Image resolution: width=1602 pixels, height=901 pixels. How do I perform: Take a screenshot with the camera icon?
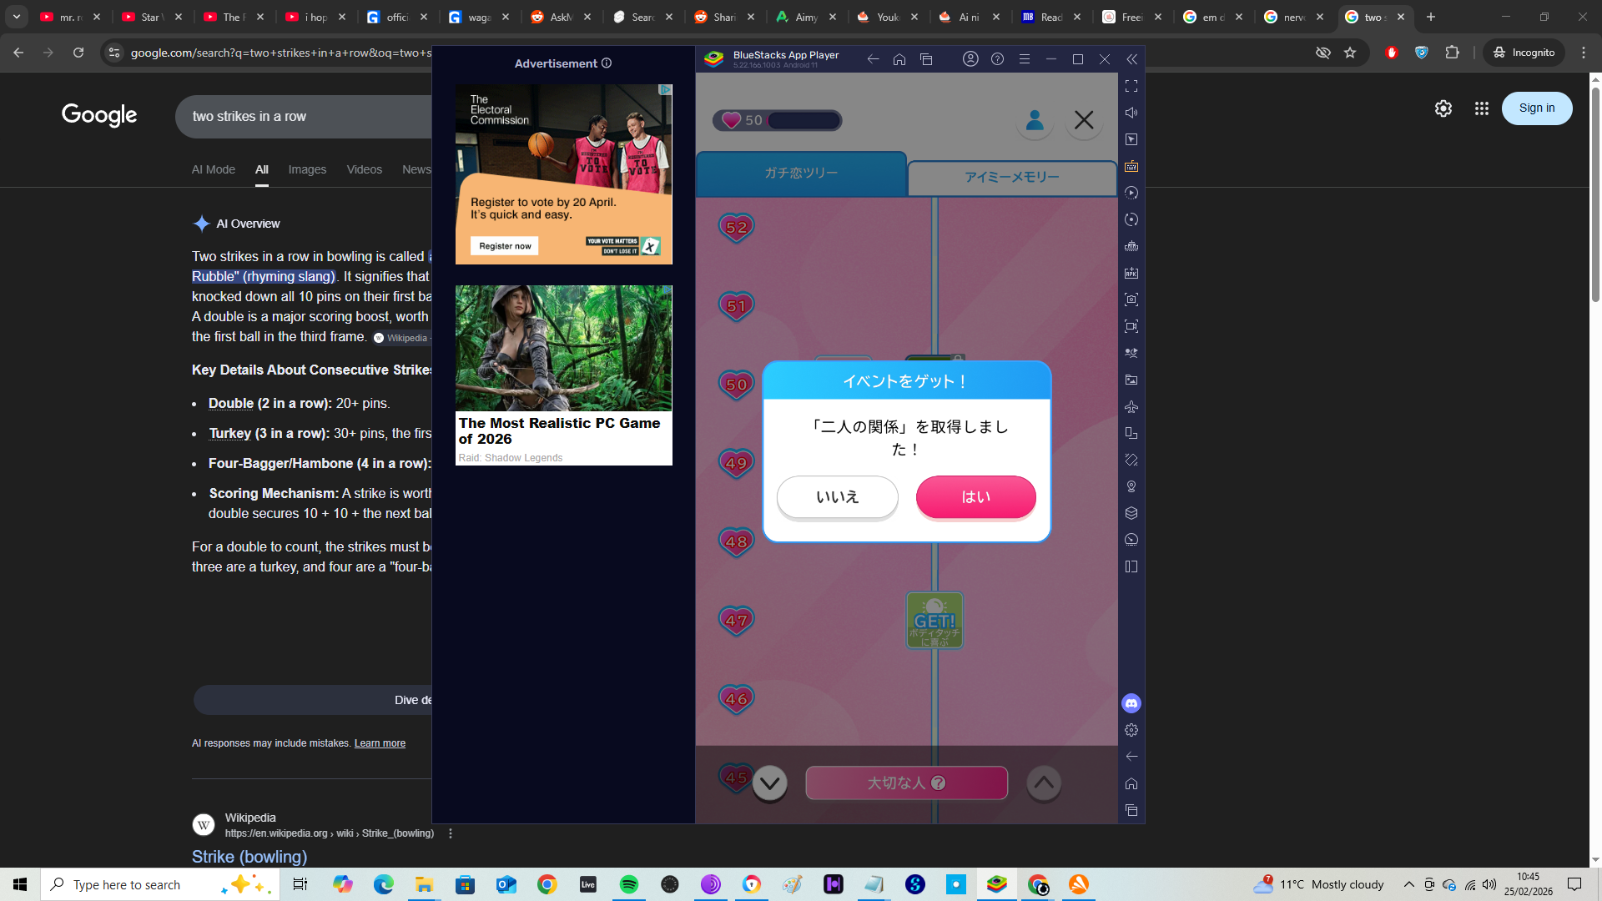click(x=1131, y=299)
